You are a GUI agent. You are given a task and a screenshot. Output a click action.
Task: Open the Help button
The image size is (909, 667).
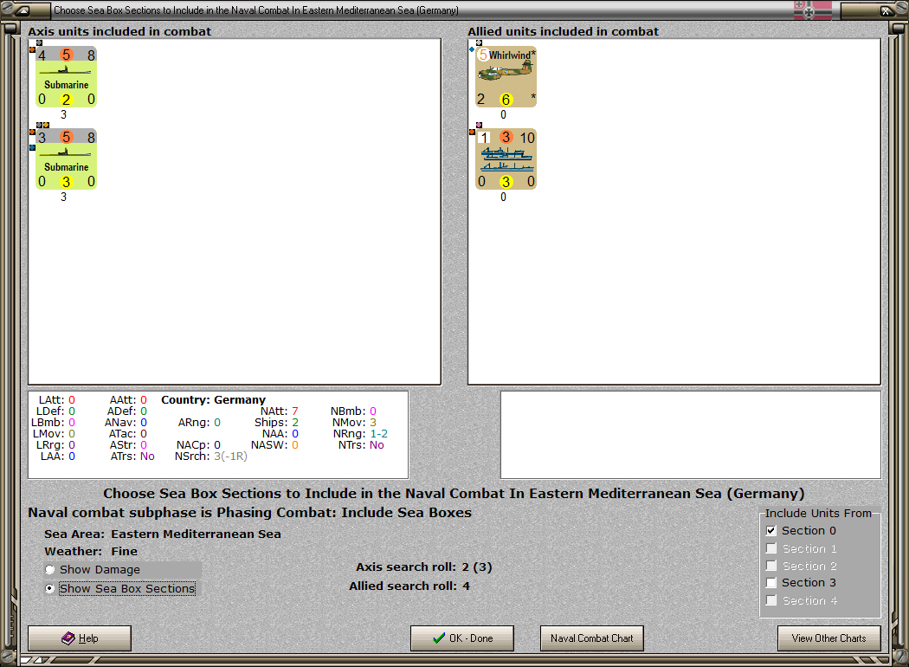(80, 638)
